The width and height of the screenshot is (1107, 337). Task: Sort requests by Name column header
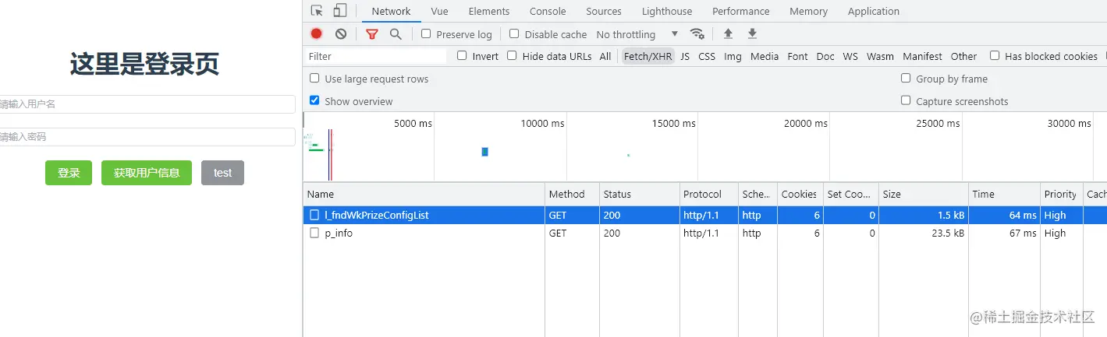424,194
